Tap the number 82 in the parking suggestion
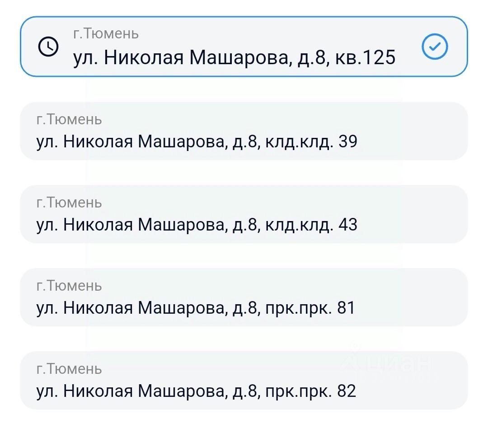Screen dimensions: 488x424 click(347, 391)
